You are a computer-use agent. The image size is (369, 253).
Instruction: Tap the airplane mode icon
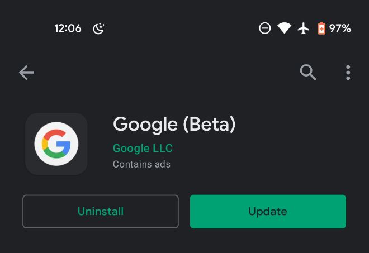(x=304, y=28)
